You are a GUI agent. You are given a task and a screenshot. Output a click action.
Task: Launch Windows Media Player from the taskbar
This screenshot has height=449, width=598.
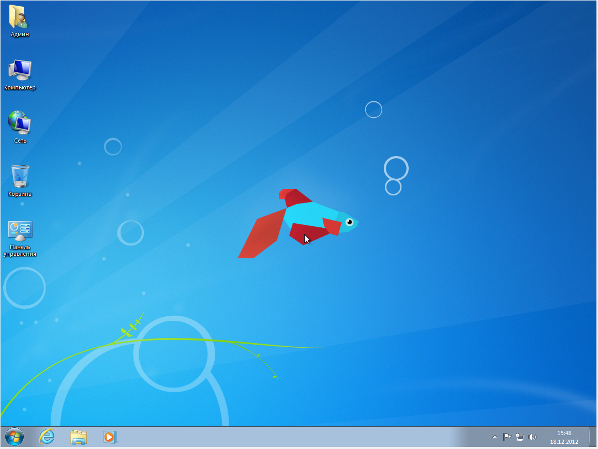110,437
